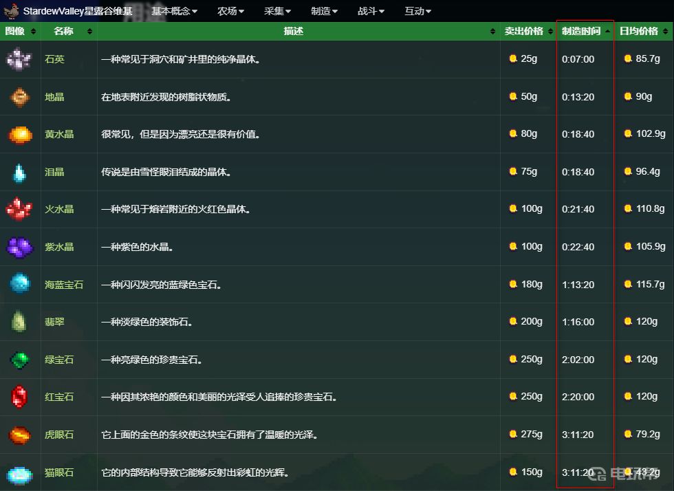
Task: Click the ruby (红宝石) gem image
Action: 19,396
